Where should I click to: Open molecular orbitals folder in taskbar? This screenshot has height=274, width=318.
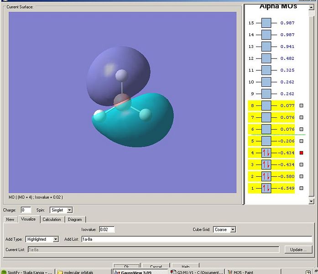click(83, 272)
